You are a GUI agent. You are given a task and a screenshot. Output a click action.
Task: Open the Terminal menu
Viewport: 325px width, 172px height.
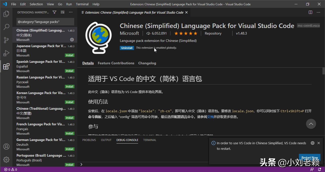82,4
